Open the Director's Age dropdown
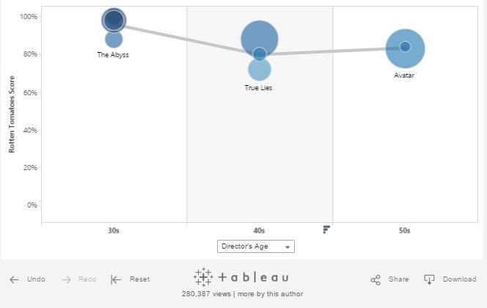Screen dimensions: 487x308 [256, 246]
